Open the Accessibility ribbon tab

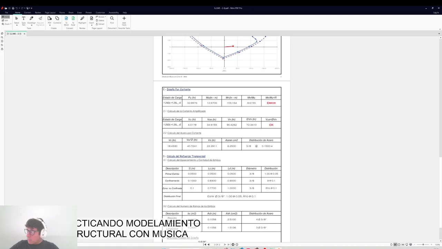[x=114, y=12]
